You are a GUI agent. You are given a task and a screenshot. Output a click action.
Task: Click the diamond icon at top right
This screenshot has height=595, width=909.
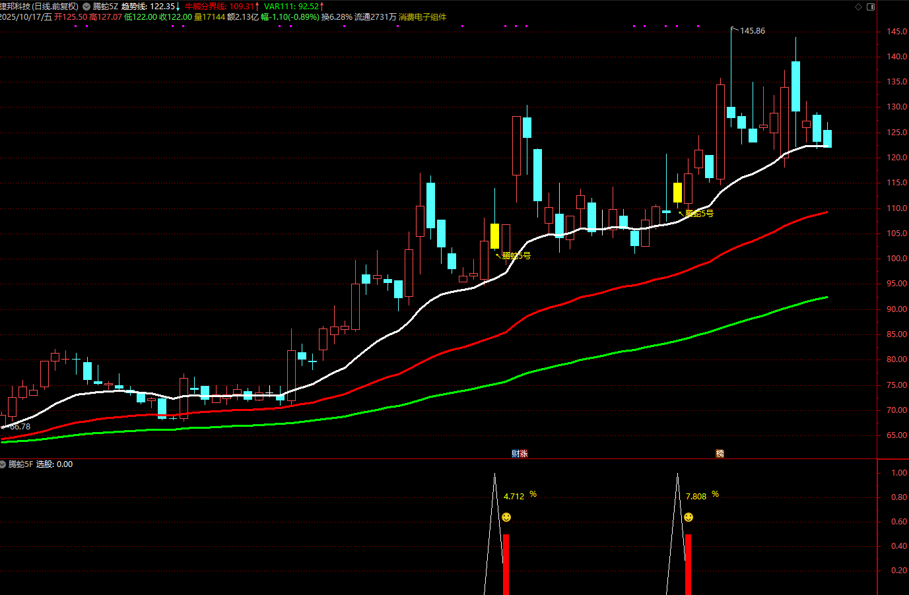point(858,7)
